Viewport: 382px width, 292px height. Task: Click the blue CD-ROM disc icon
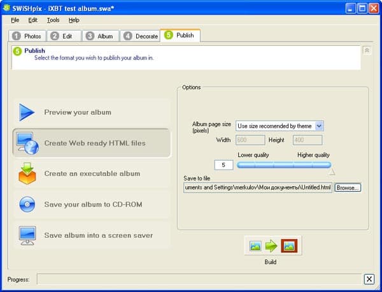27,204
